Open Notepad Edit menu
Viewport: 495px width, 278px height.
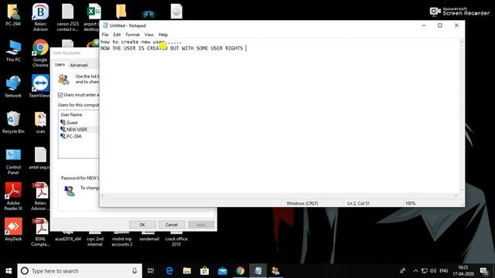tap(117, 35)
